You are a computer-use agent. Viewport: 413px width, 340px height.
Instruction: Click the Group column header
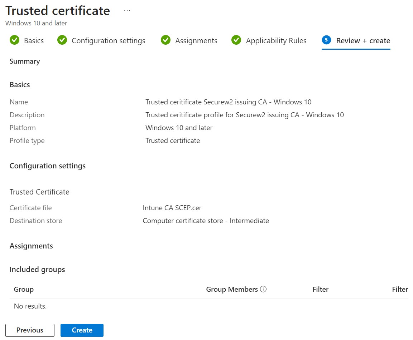click(x=24, y=289)
